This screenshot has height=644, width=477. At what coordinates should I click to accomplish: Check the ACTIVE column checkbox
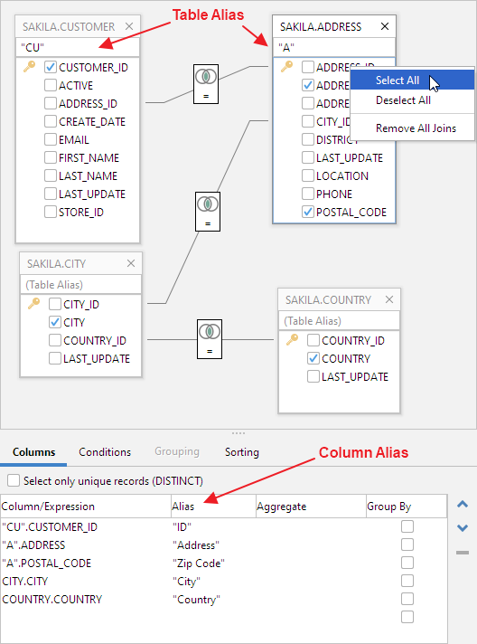click(51, 85)
